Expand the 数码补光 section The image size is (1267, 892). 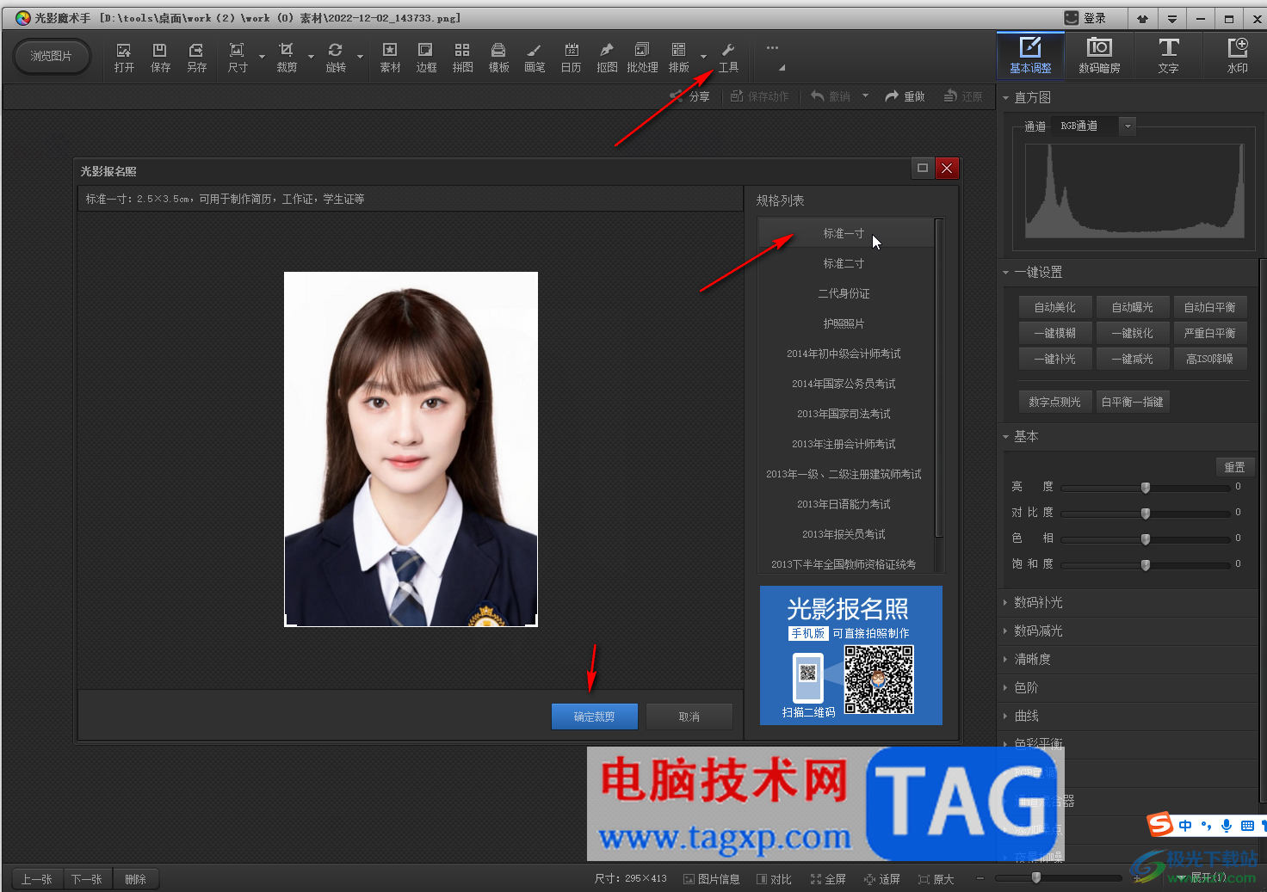pyautogui.click(x=1038, y=602)
